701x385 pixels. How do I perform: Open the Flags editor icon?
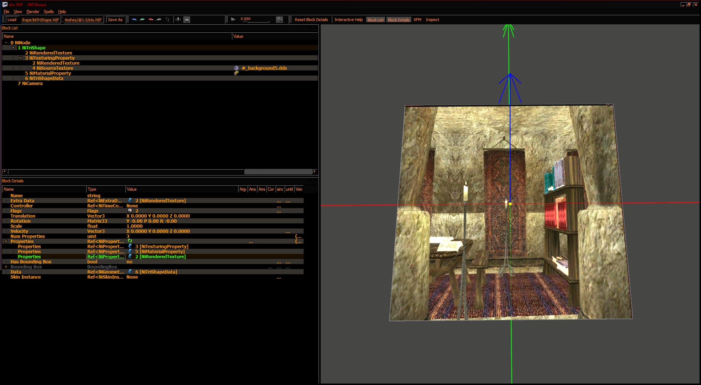130,211
